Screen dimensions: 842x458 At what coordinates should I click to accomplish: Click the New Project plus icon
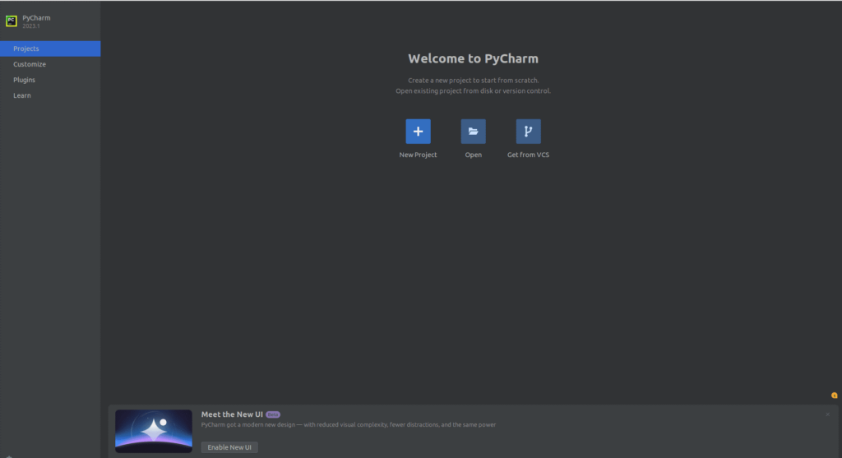(x=418, y=132)
